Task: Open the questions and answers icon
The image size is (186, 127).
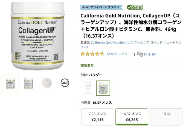Action: [140, 54]
